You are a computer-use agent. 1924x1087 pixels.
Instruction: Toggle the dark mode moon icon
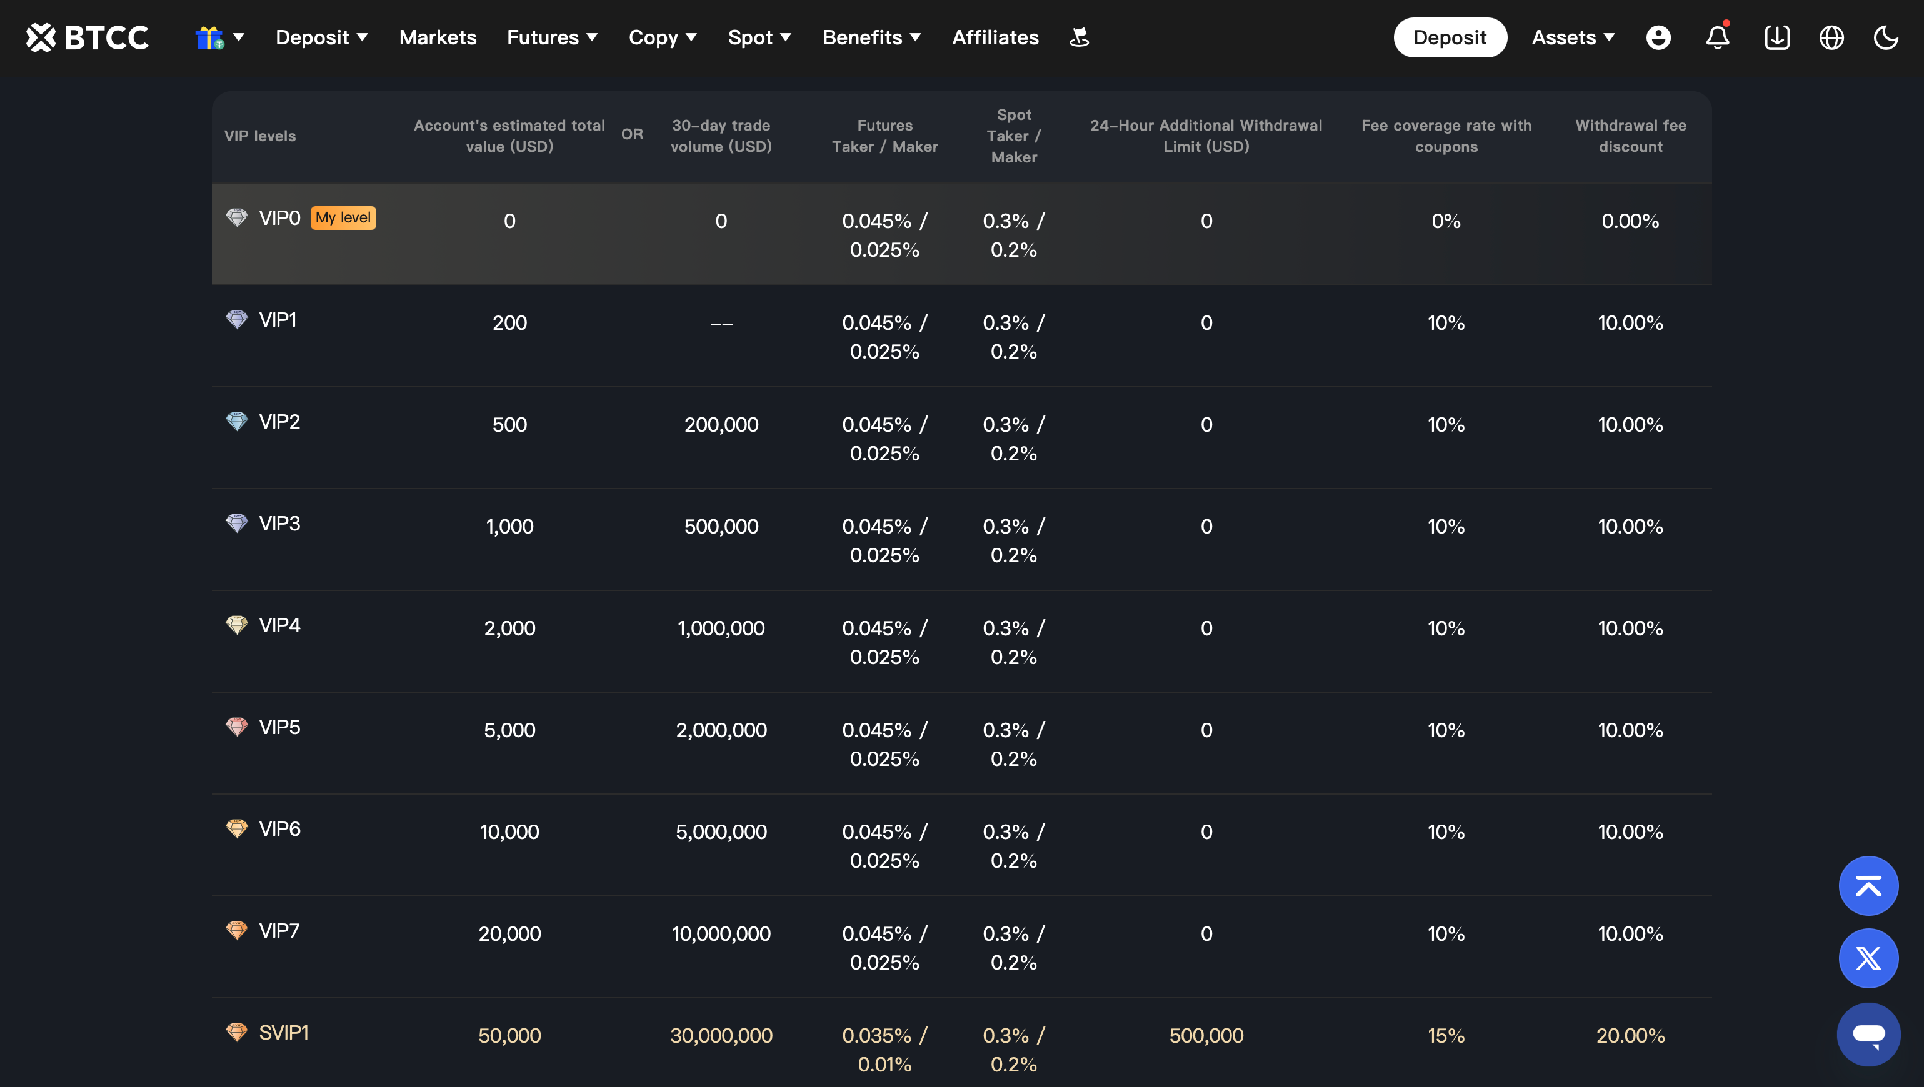coord(1886,37)
